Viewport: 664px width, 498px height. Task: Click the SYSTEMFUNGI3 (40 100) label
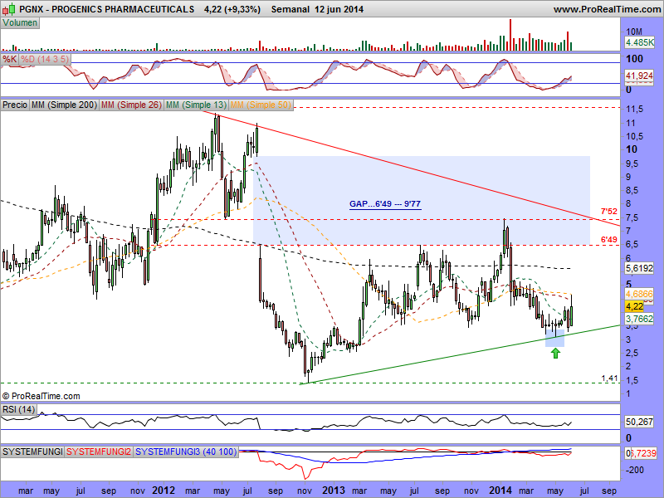click(186, 452)
